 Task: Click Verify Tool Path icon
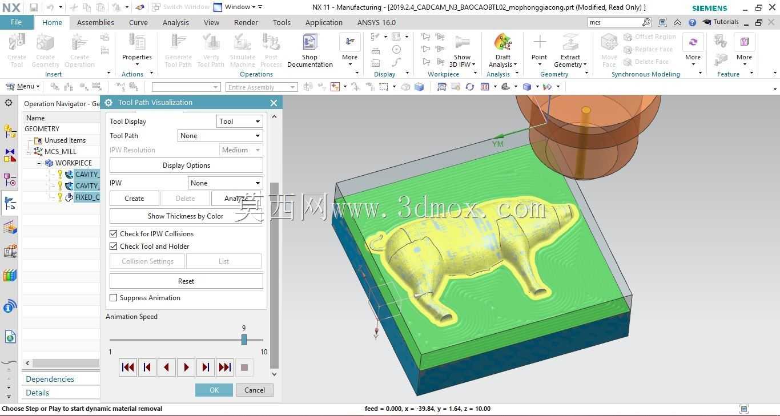tap(211, 50)
